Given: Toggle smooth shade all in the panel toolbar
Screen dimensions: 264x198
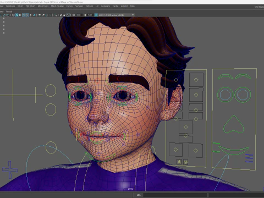Looking at the screenshot, I should tap(16, 15).
